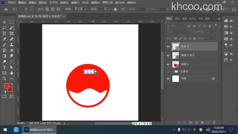This screenshot has width=238, height=134.
Task: Switch to the 路径 panel tab
Action: click(x=177, y=19)
